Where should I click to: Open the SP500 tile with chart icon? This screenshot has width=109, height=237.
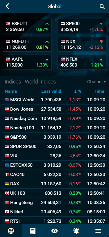coord(82,26)
